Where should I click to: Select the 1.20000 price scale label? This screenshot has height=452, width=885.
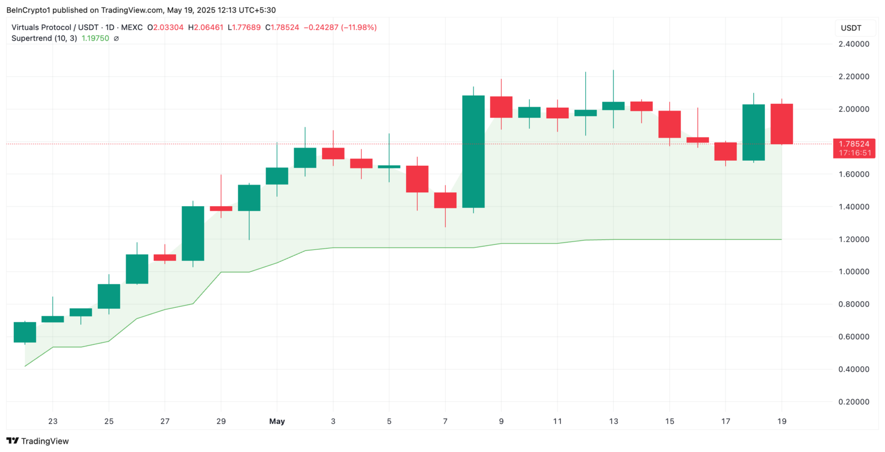[x=853, y=239]
